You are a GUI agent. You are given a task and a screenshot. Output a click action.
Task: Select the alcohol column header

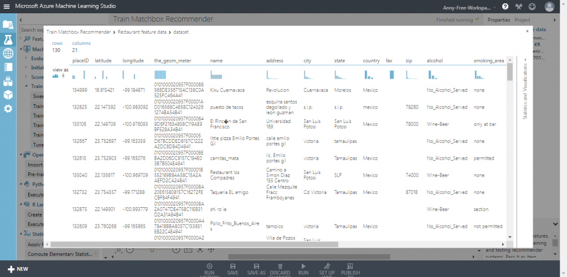(434, 61)
